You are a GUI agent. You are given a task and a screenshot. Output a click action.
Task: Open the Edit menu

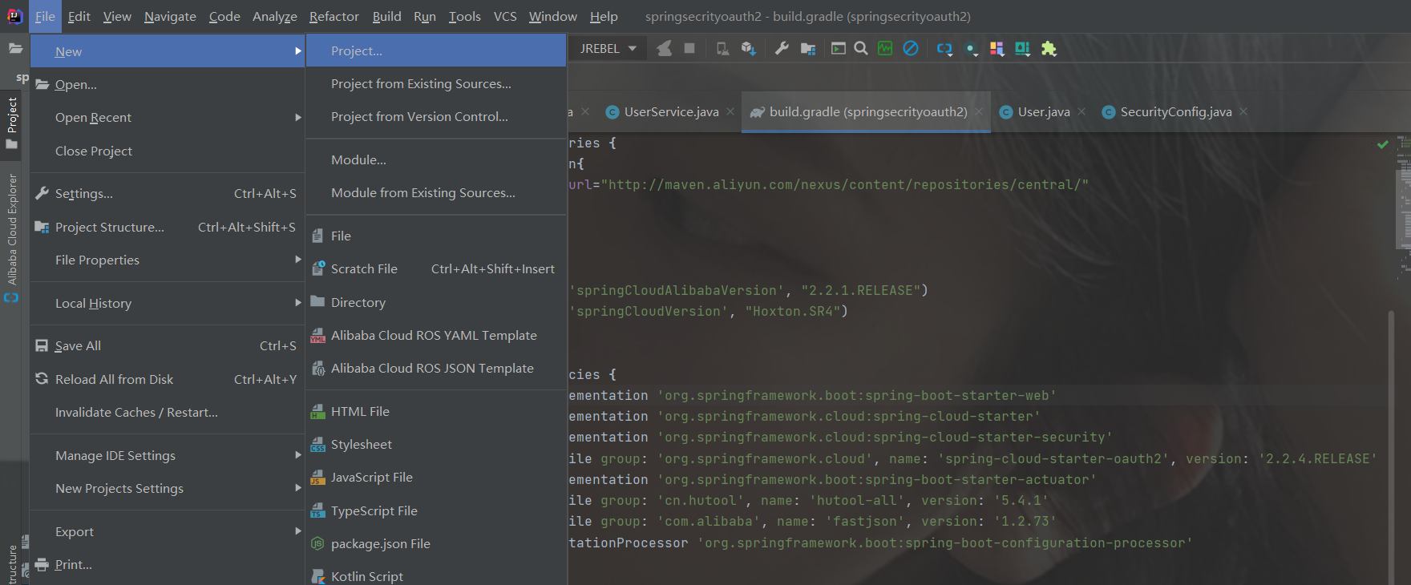pos(79,16)
